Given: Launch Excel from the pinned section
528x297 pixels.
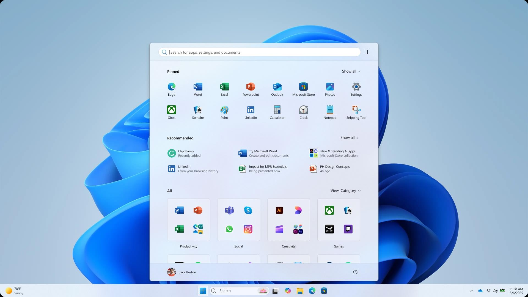Looking at the screenshot, I should click(224, 89).
